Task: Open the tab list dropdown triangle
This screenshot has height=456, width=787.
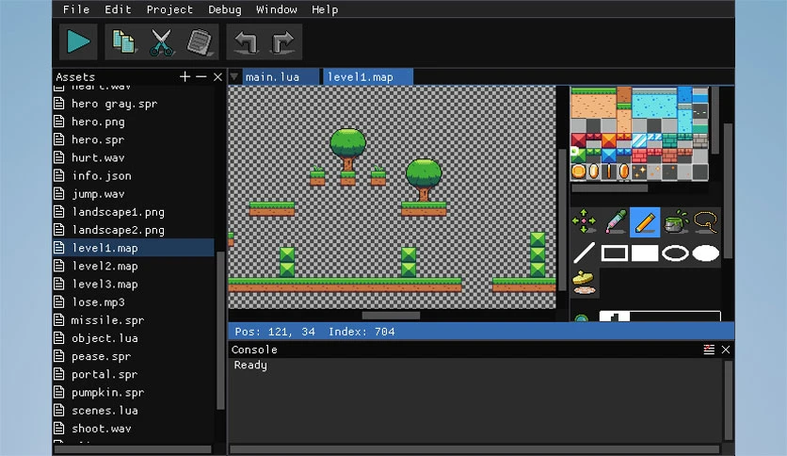Action: (233, 77)
